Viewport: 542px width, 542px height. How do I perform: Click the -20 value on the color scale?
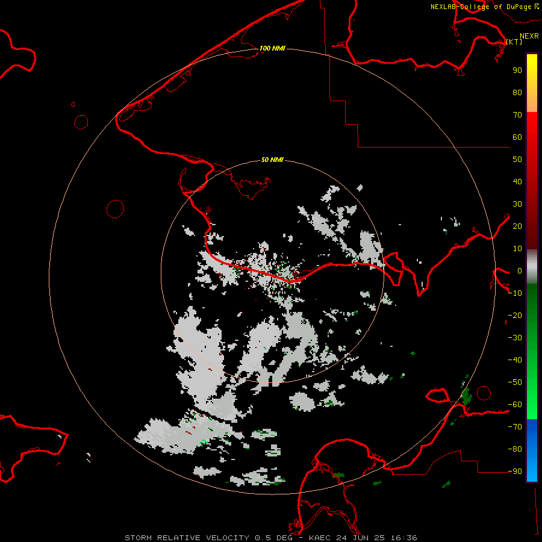pos(515,315)
